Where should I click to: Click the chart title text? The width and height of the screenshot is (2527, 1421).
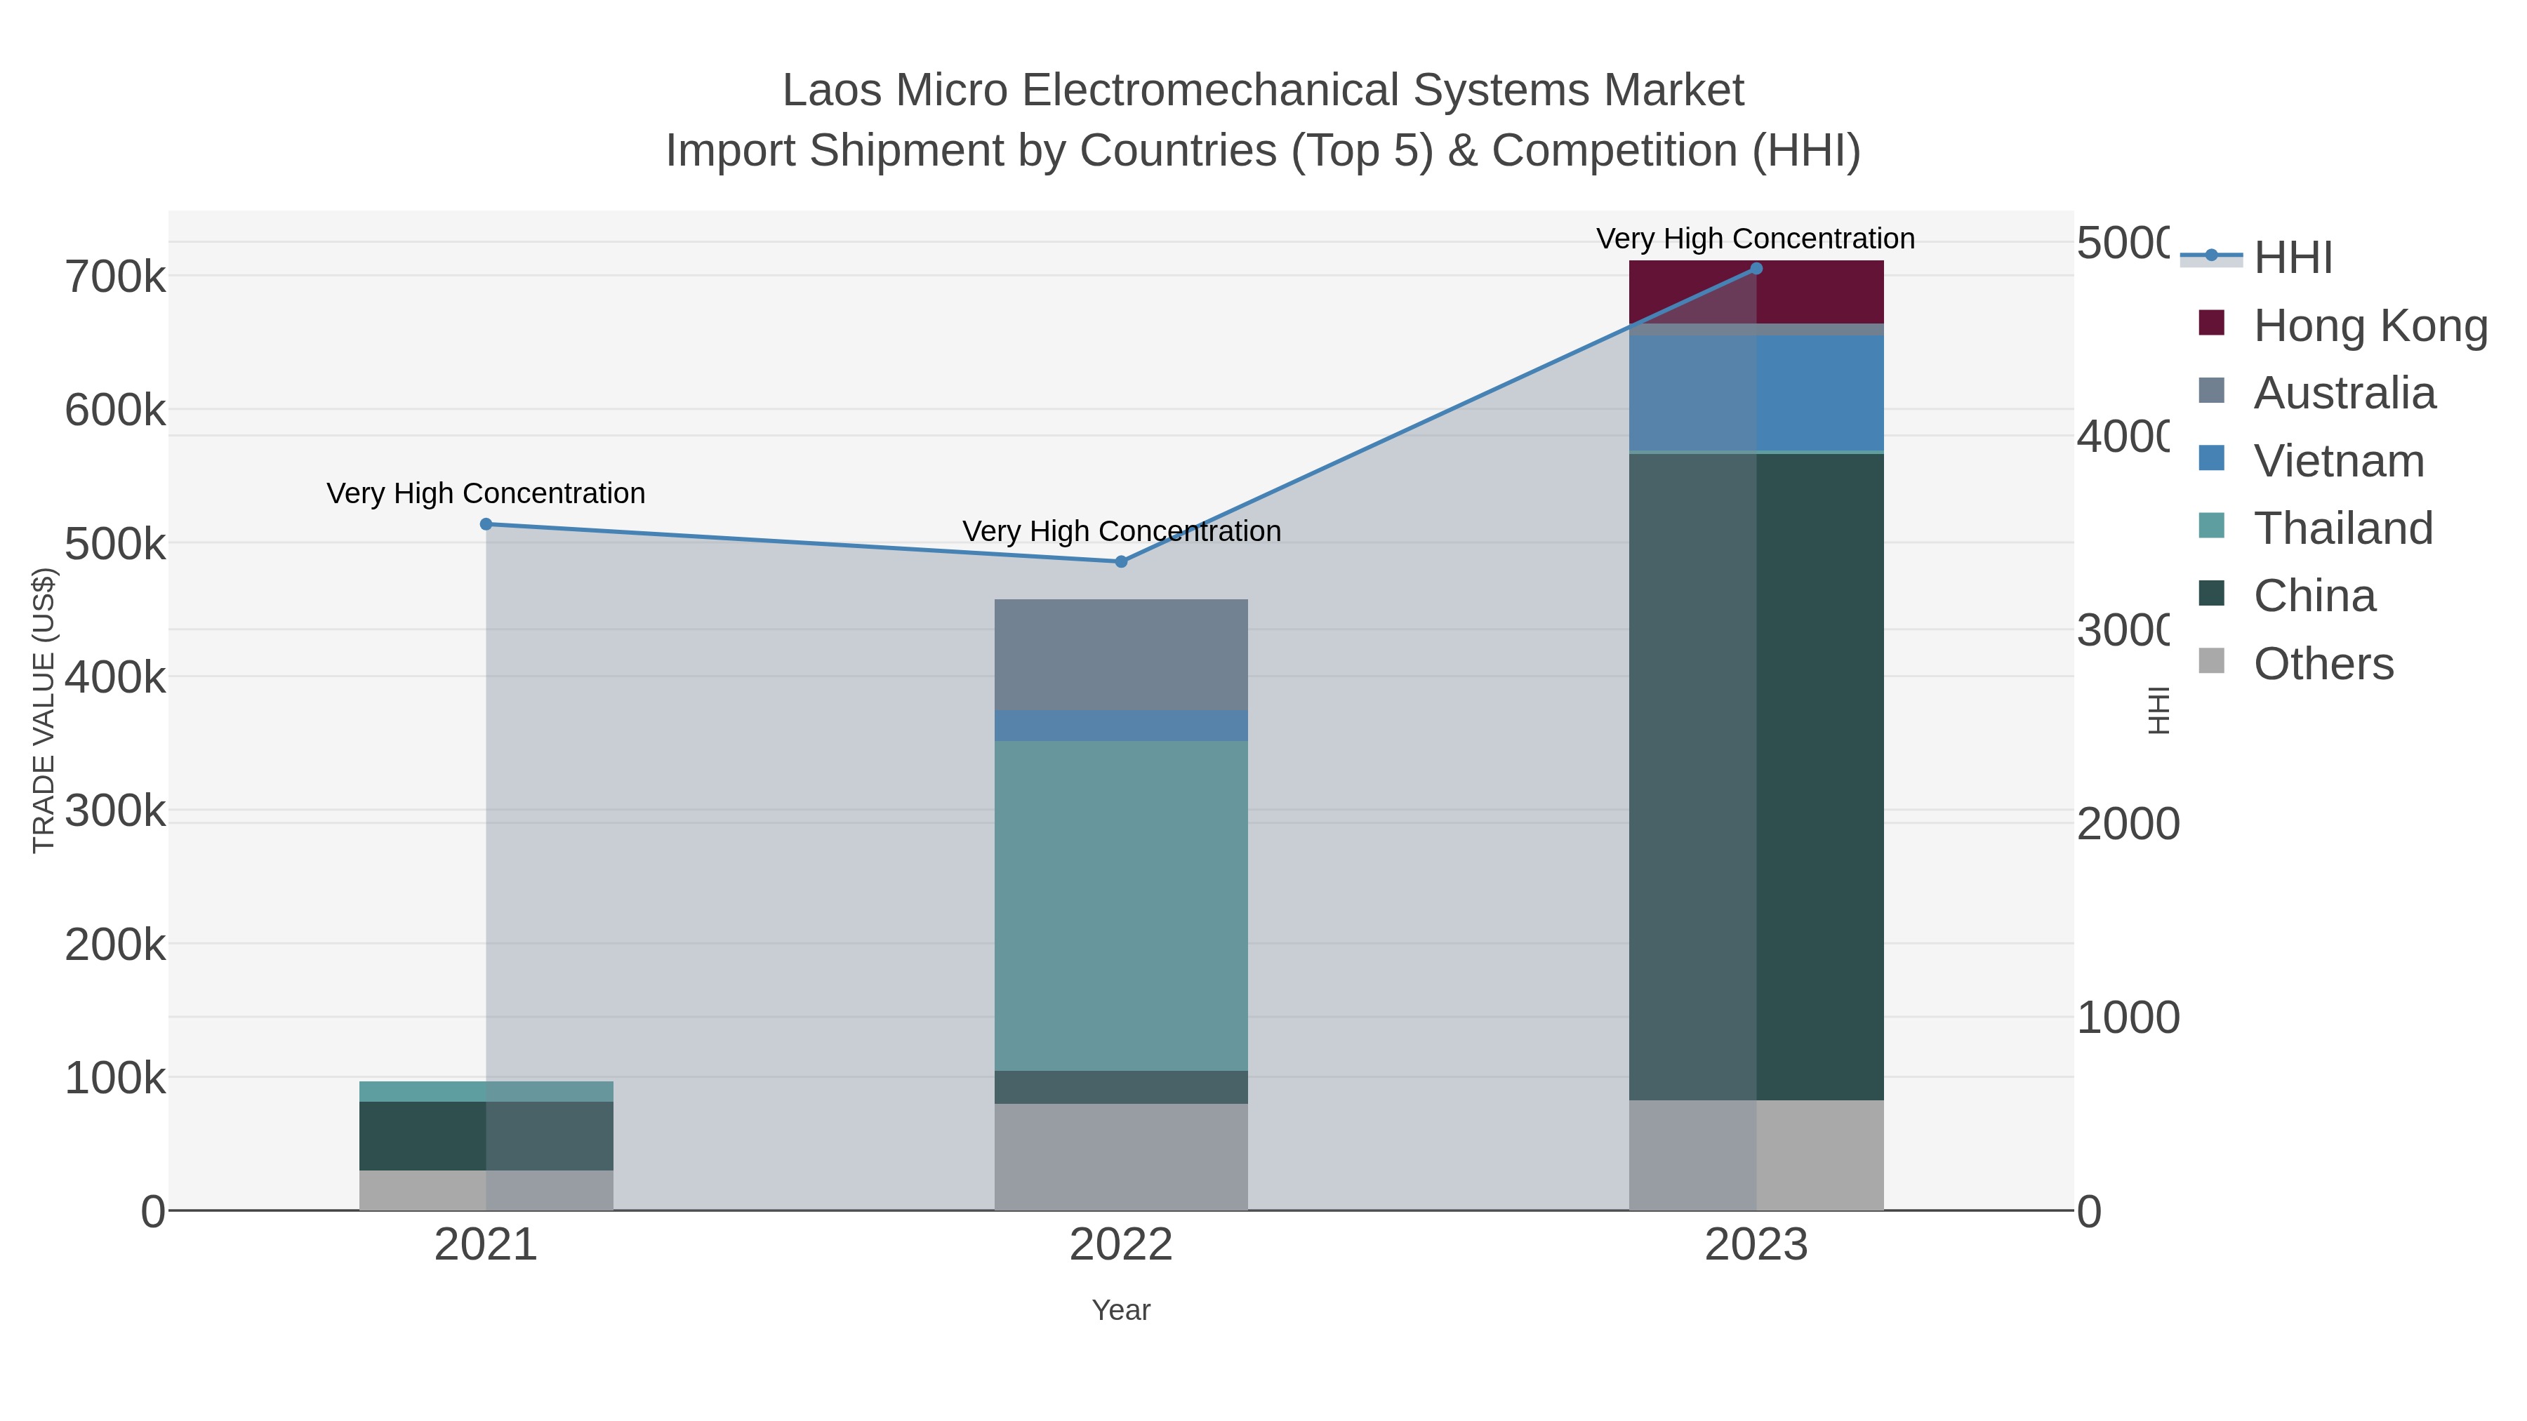[1263, 121]
